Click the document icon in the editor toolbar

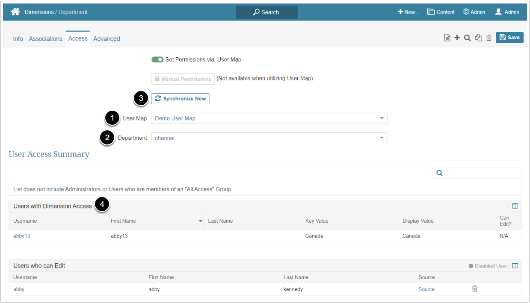coord(447,38)
